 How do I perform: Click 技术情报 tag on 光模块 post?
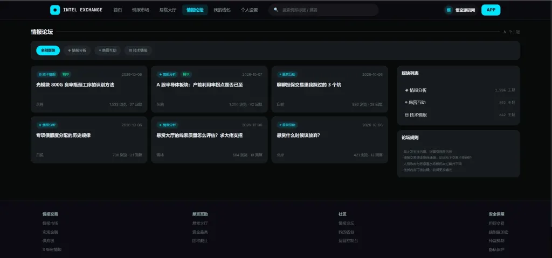pyautogui.click(x=47, y=74)
